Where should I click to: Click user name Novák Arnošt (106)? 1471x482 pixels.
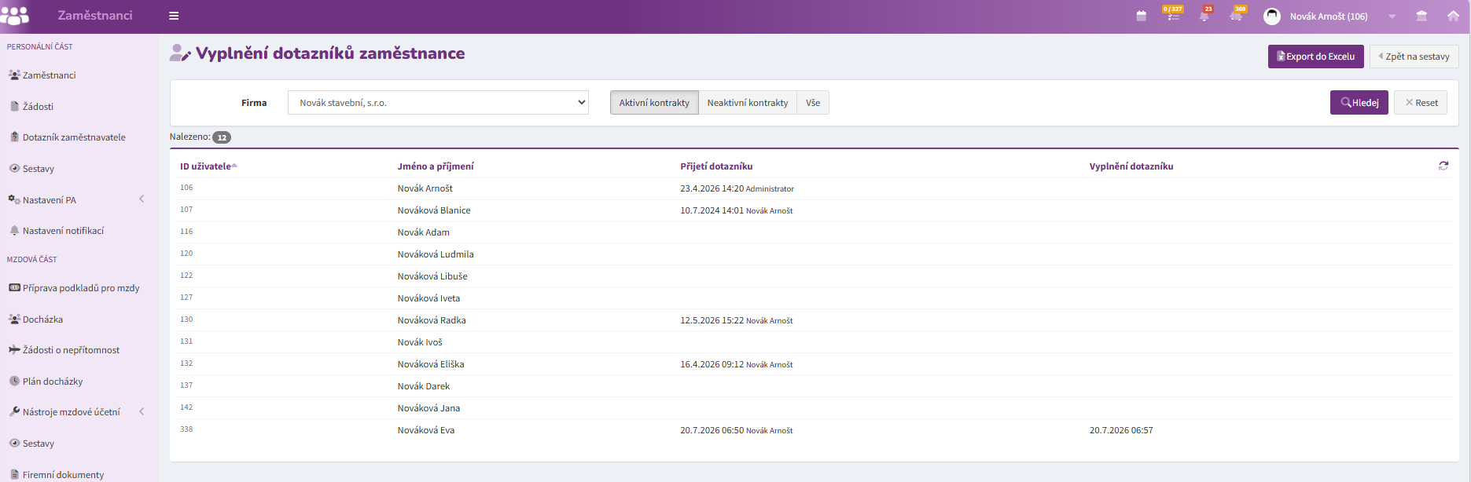(1329, 16)
